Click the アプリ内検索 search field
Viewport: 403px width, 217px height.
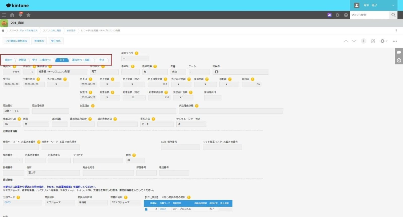(370, 15)
